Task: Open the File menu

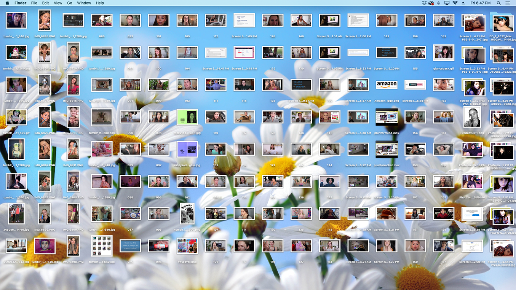Action: point(34,3)
